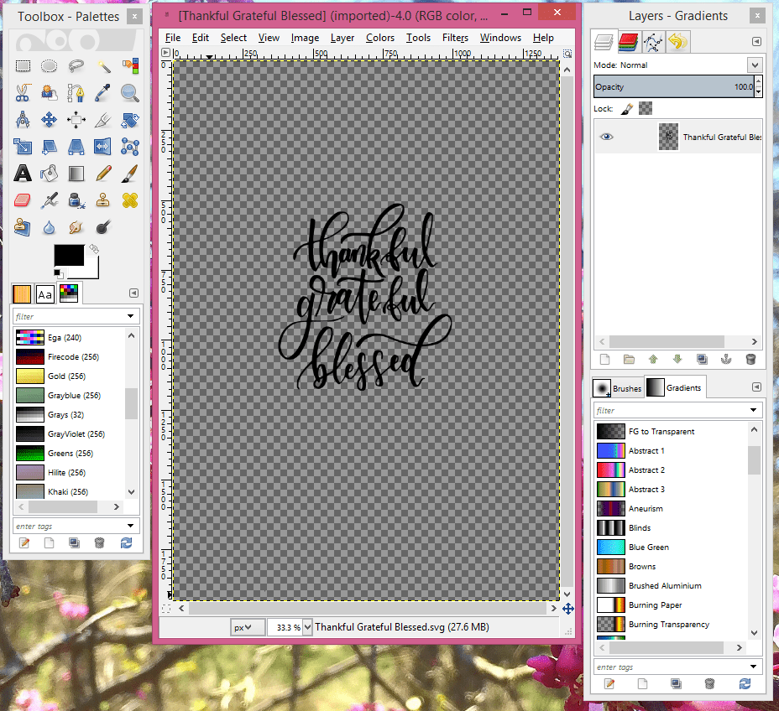Hide the Thankful Grateful Blessed layer
This screenshot has height=711, width=779.
606,136
